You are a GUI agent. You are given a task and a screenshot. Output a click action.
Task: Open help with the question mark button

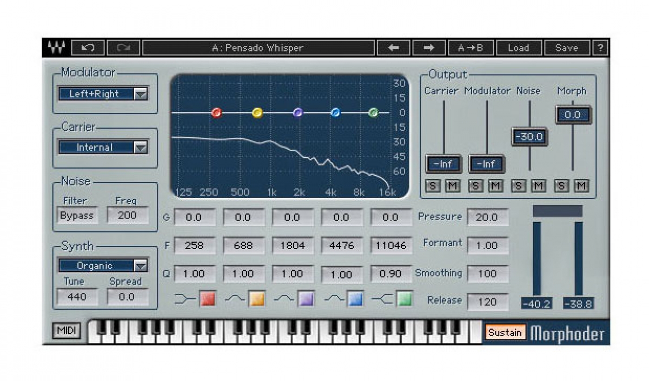pos(600,48)
